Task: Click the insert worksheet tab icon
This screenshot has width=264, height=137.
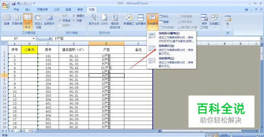Action: [31, 131]
